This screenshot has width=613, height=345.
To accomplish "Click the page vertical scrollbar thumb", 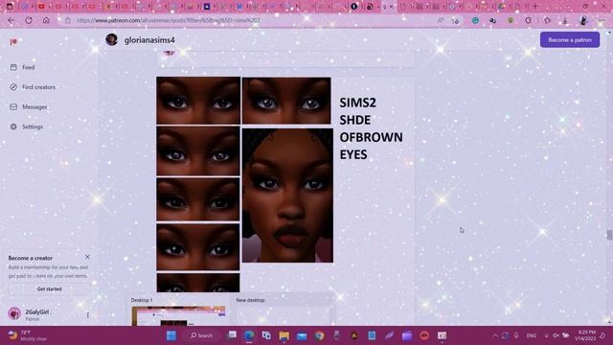I will 609,235.
